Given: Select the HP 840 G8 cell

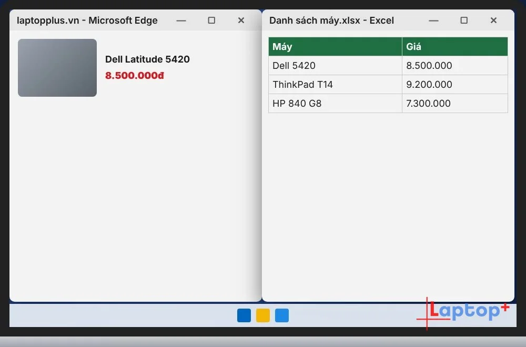Looking at the screenshot, I should point(335,103).
